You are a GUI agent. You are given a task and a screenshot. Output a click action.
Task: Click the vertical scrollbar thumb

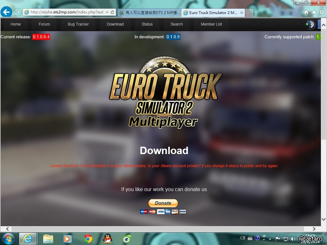324,84
